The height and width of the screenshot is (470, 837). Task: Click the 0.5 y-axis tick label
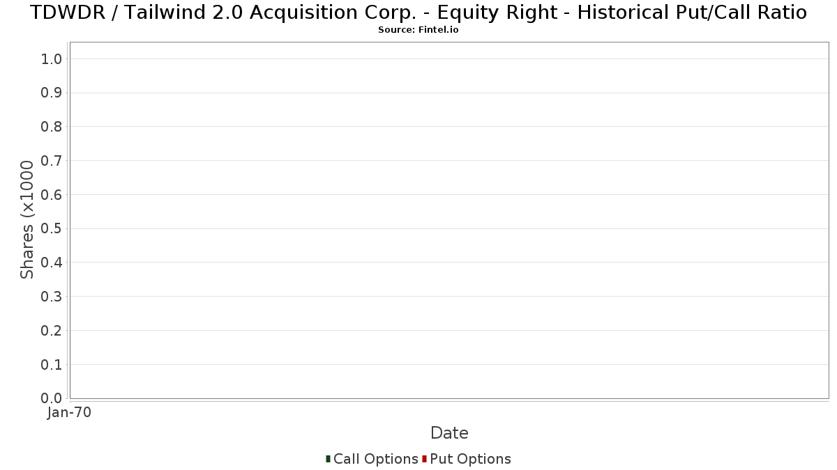coord(52,228)
